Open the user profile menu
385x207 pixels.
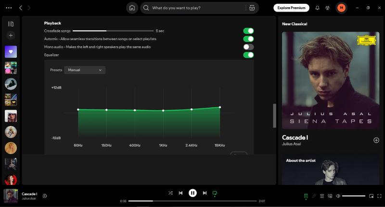(341, 8)
